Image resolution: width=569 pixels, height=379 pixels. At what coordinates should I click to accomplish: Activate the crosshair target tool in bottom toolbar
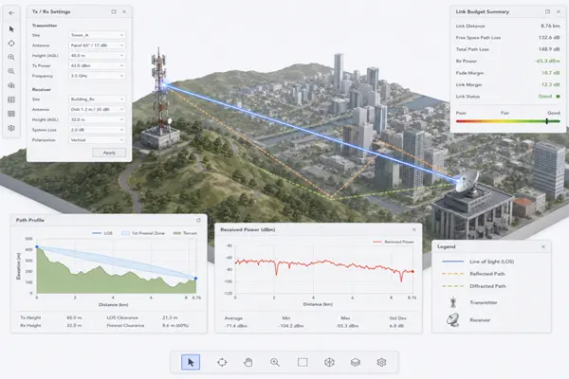pos(222,362)
